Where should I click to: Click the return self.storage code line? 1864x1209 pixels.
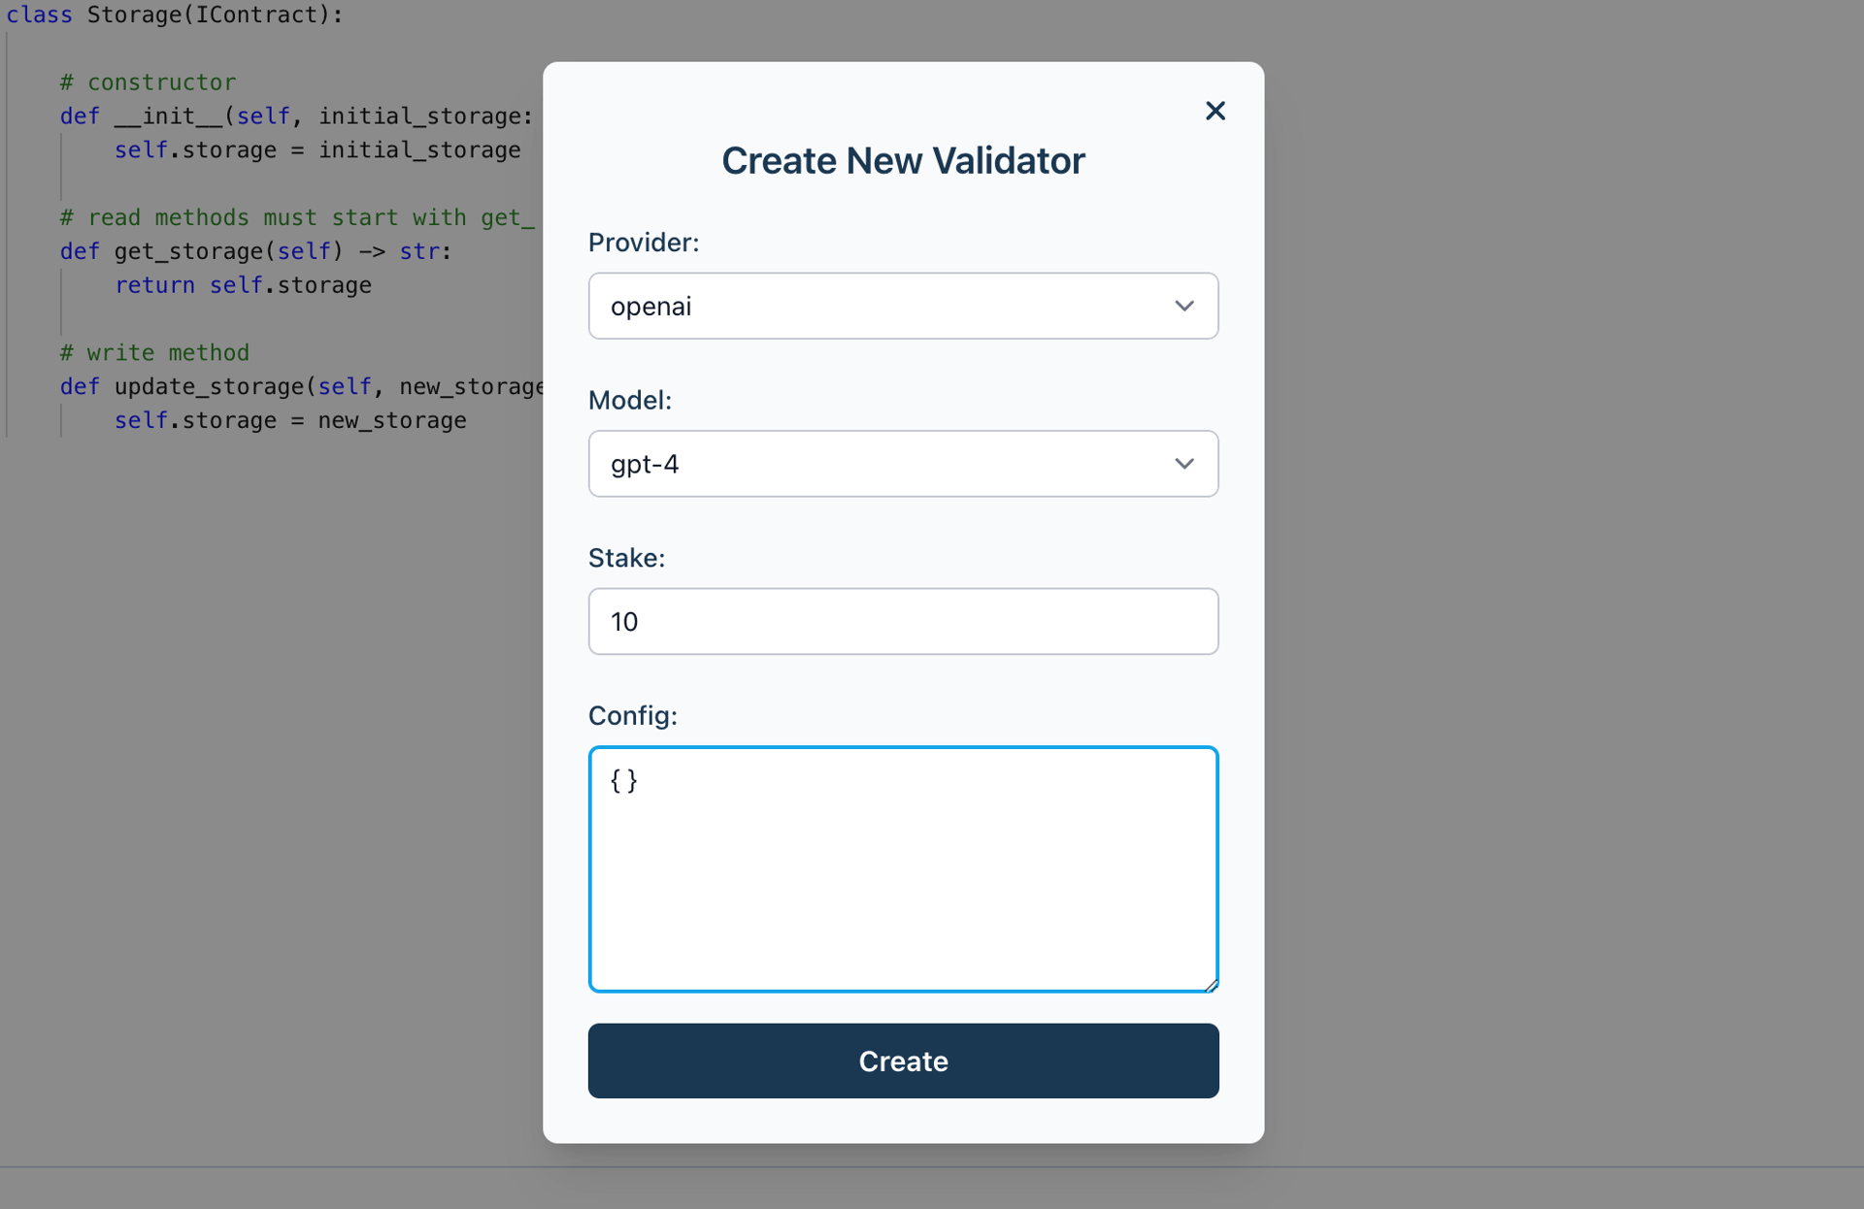click(243, 285)
